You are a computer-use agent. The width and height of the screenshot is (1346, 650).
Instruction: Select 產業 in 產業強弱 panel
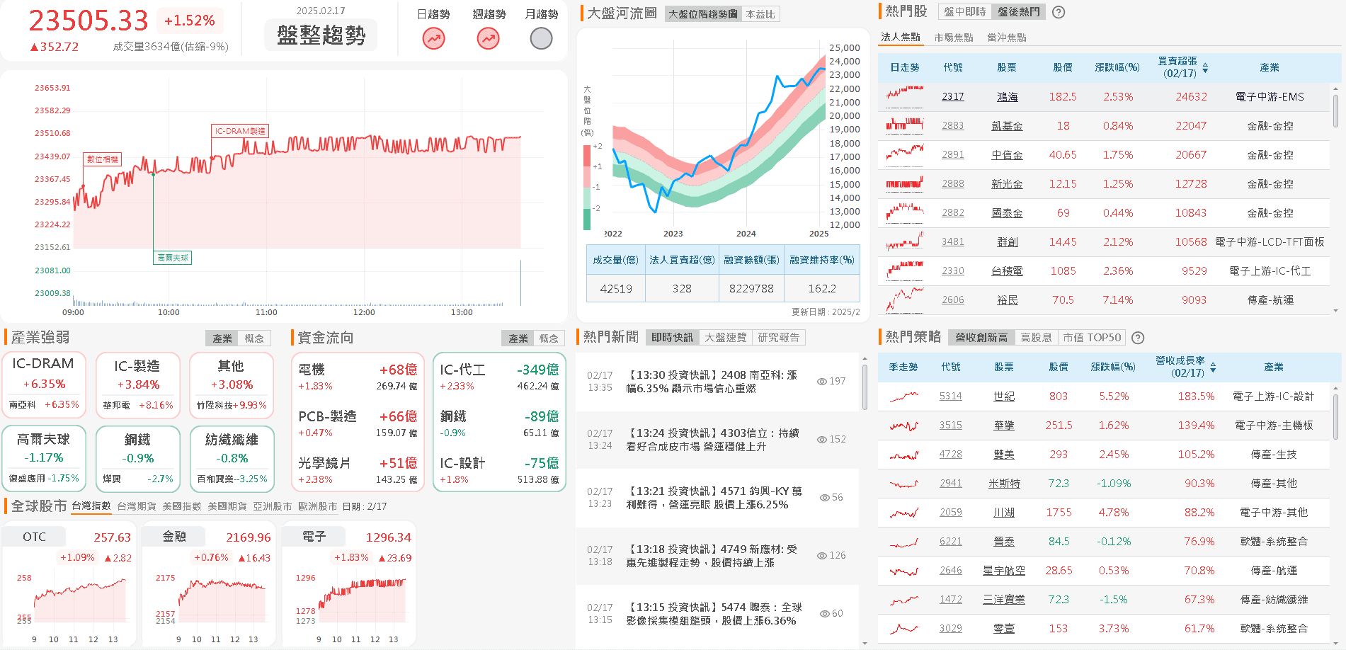click(x=222, y=338)
